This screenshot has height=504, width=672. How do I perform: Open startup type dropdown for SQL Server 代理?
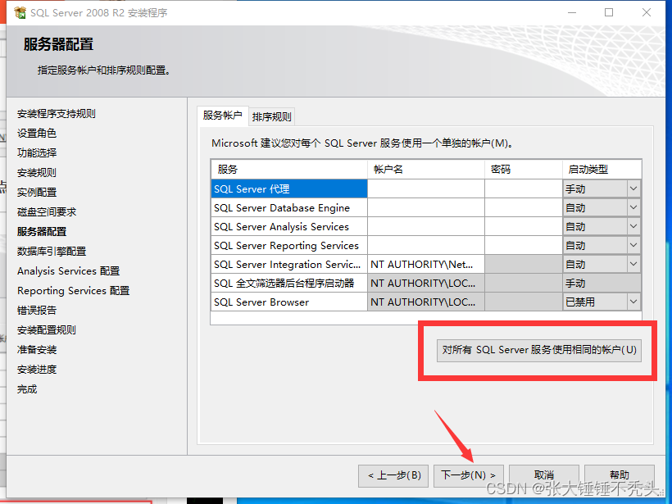pyautogui.click(x=633, y=188)
